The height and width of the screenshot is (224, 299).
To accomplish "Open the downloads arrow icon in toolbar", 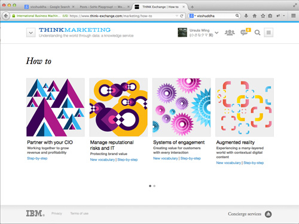I will pyautogui.click(x=246, y=16).
